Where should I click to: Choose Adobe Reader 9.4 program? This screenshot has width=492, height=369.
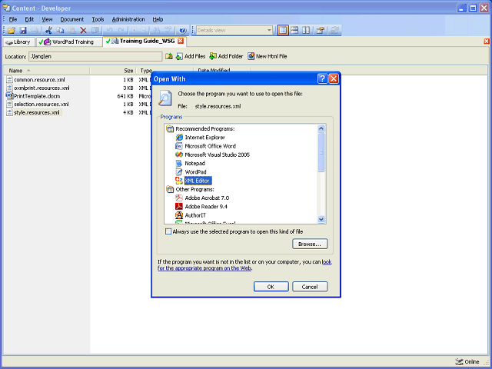tap(206, 207)
